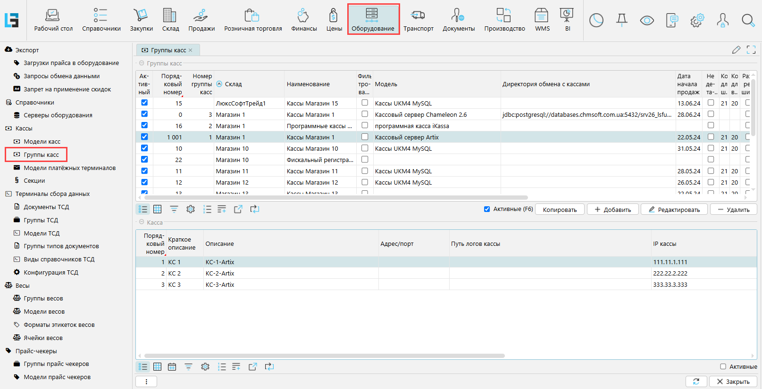
Task: Click the Редактировать button
Action: [x=674, y=210]
